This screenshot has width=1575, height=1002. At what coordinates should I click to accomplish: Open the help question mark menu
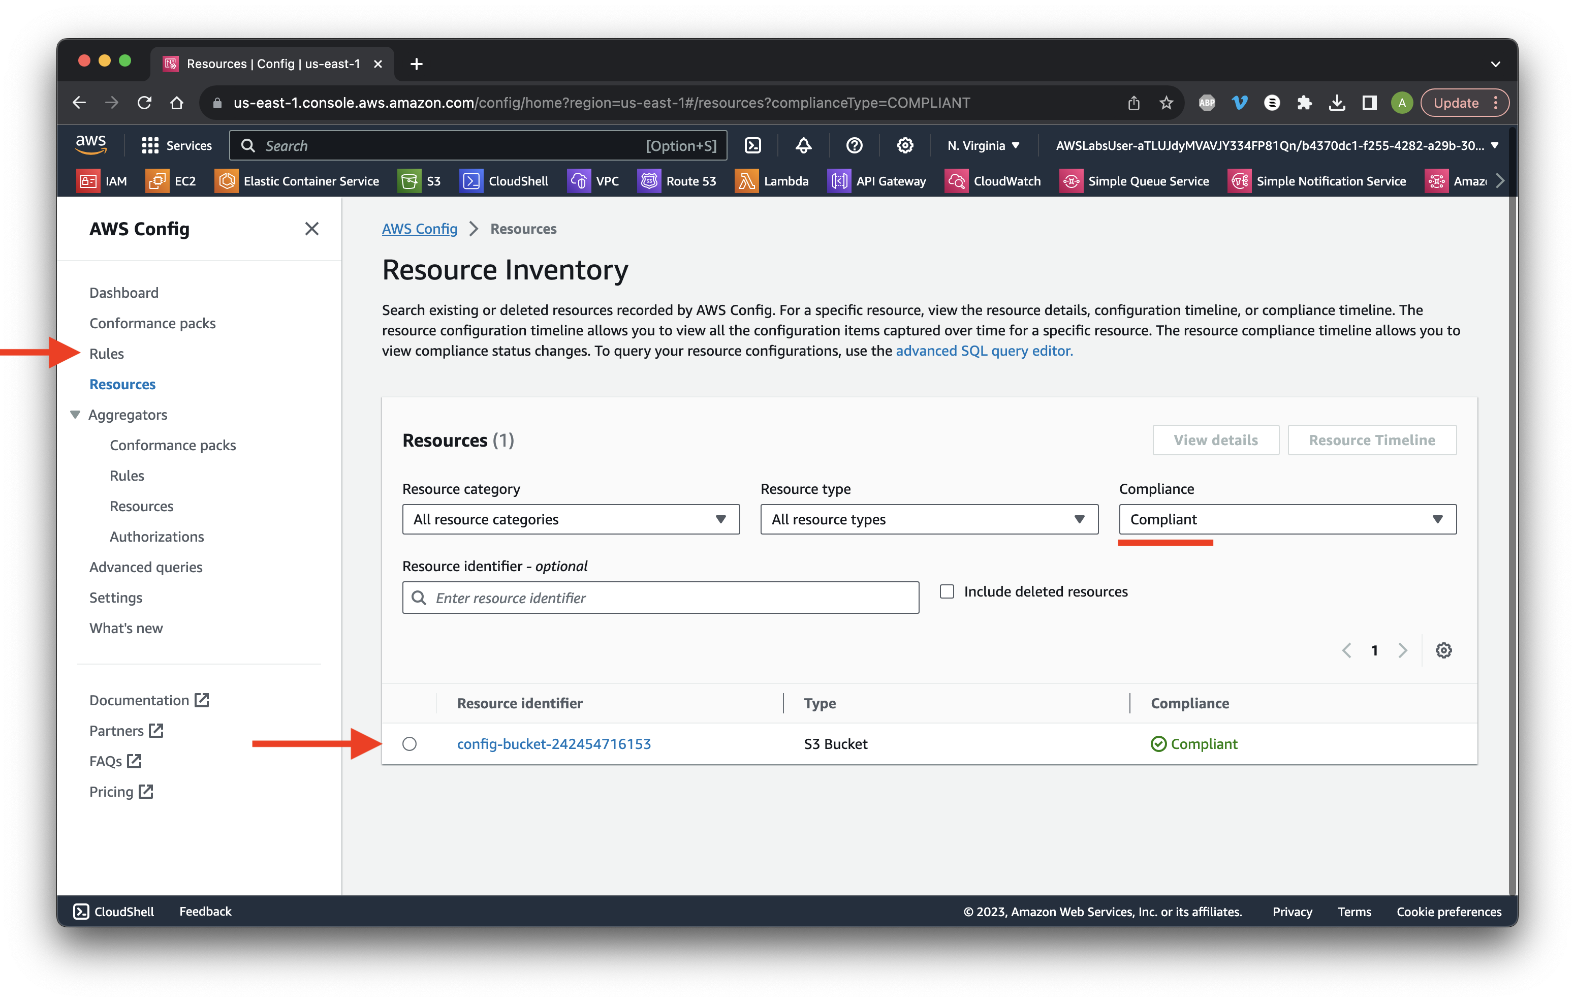tap(854, 145)
